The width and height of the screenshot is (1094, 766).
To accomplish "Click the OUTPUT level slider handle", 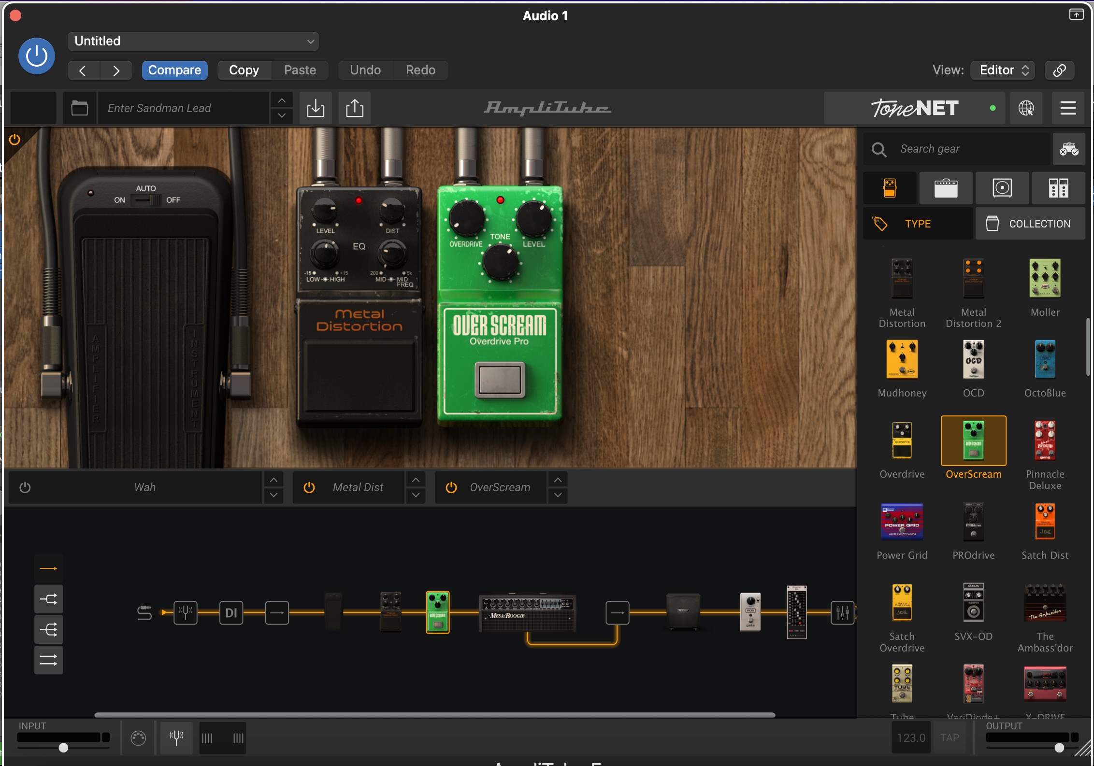I will pos(1059,748).
